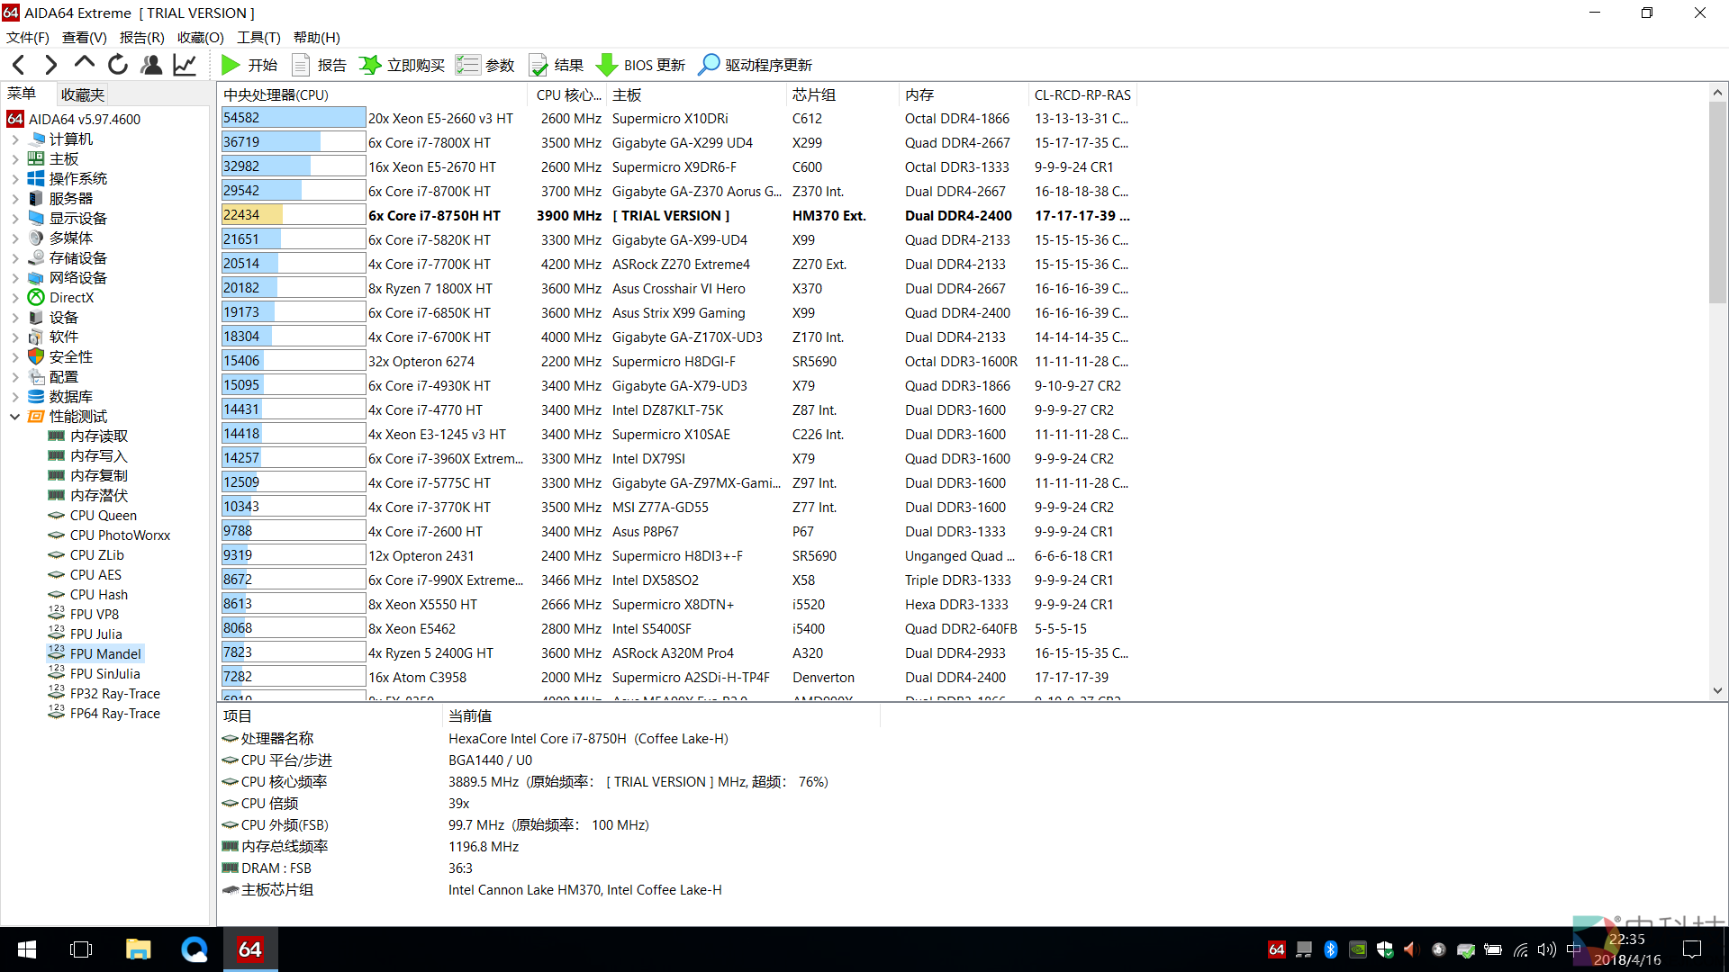Click the Results checklist icon
Viewport: 1729px width, 972px height.
click(539, 65)
